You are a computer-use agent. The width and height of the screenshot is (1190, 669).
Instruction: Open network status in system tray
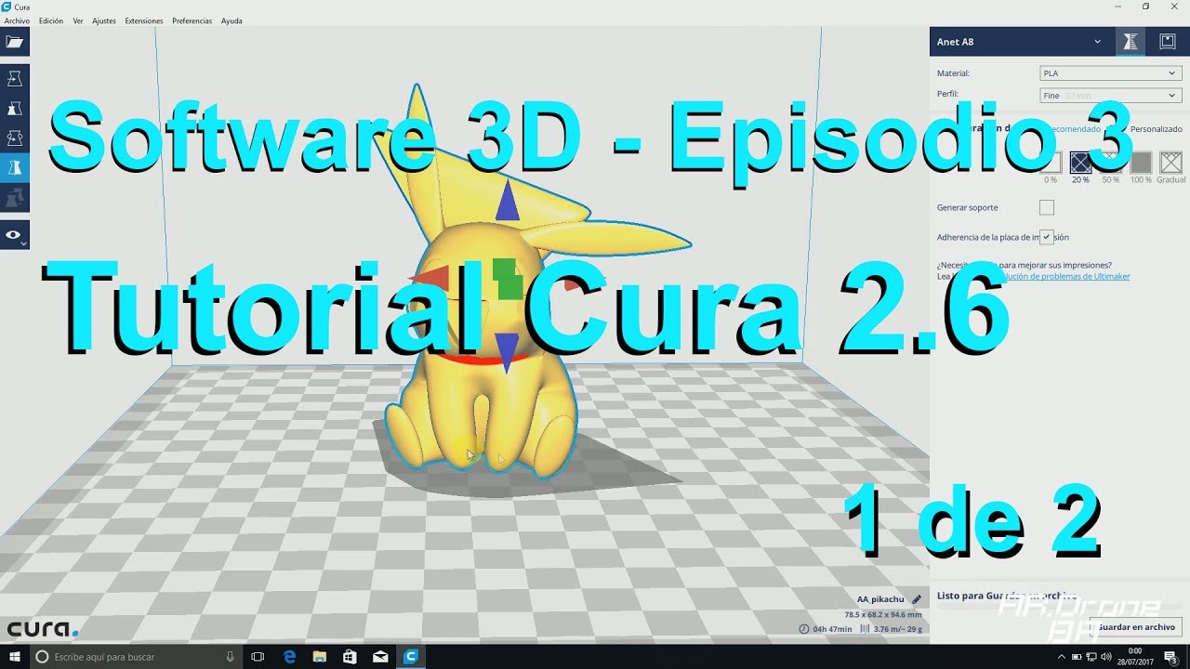point(1092,657)
